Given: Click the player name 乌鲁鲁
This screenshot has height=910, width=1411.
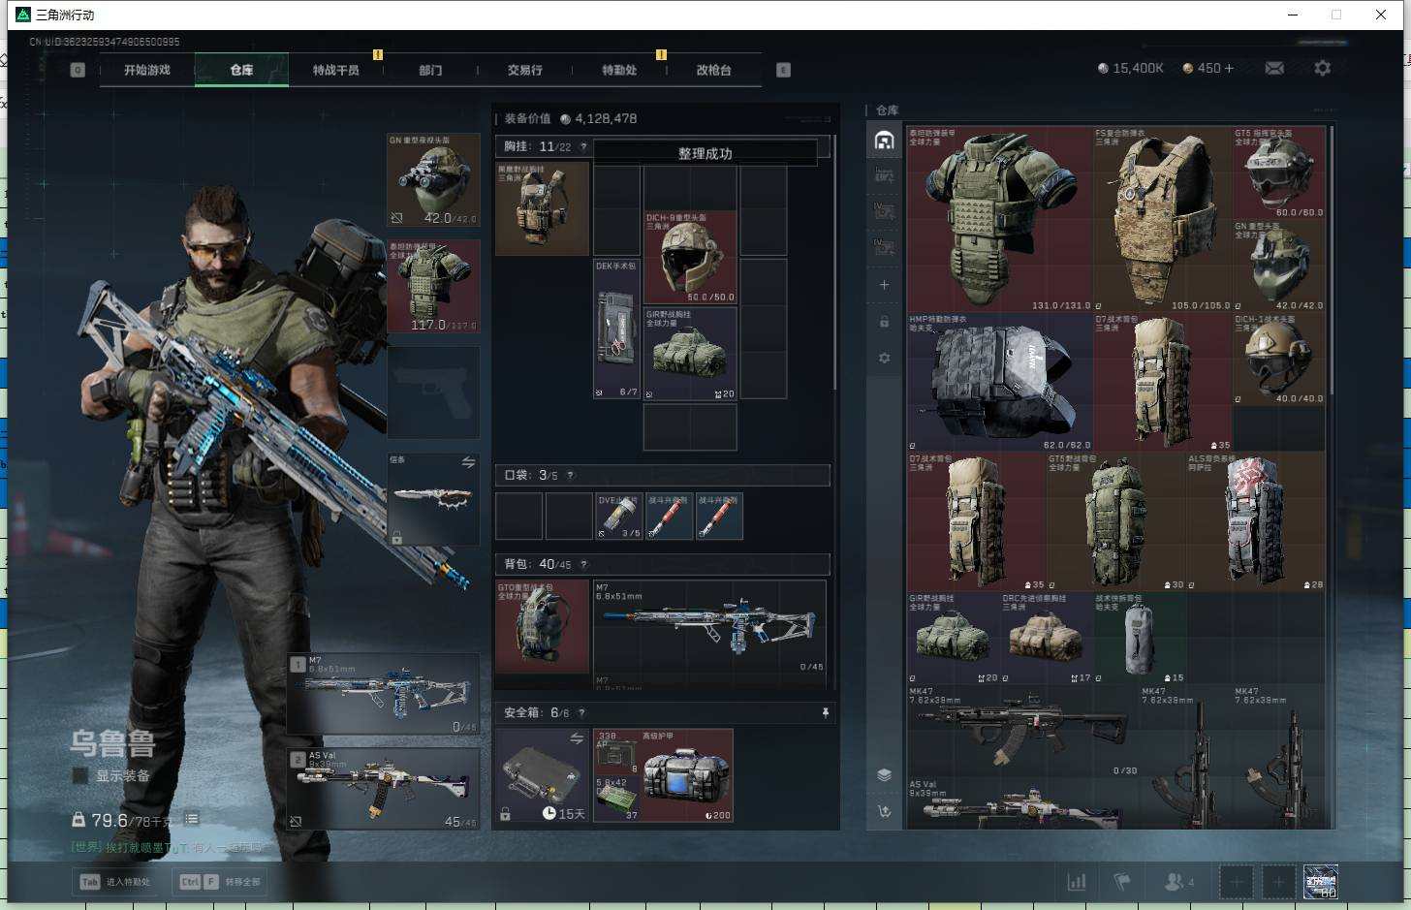Looking at the screenshot, I should tap(111, 743).
